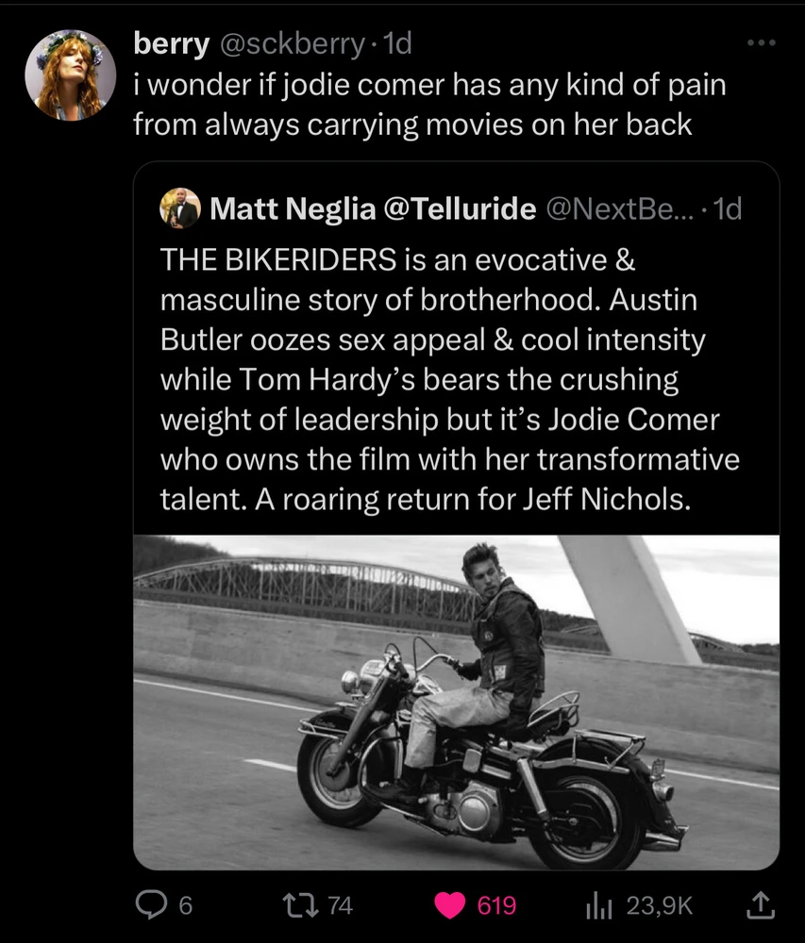Viewport: 805px width, 943px height.
Task: Open the three-dot more options menu
Action: 760,43
